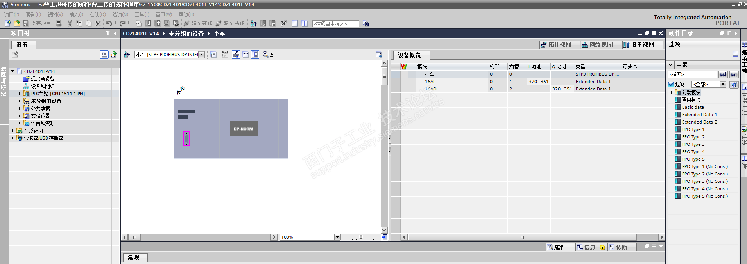Viewport: 747px width, 264px height.
Task: Click 添加新设备 in the project tree
Action: click(x=43, y=79)
